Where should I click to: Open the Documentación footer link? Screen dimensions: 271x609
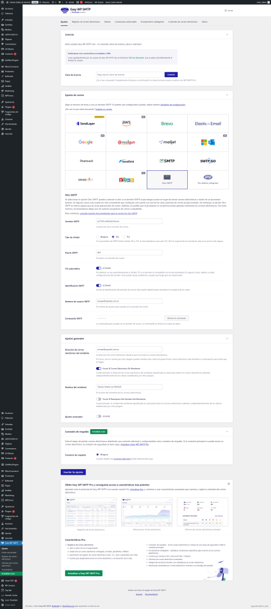pos(151,594)
